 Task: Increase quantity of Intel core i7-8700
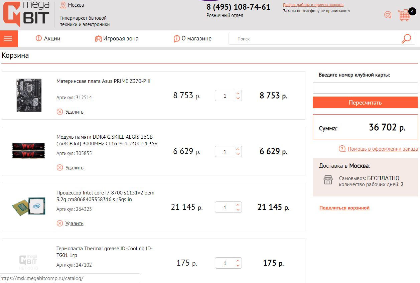click(x=238, y=205)
